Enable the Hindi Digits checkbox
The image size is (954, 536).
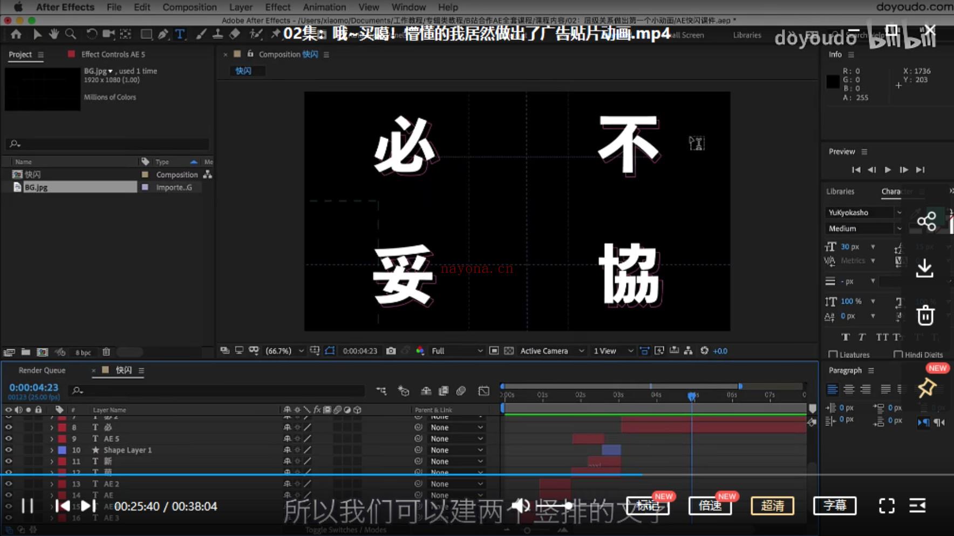click(898, 354)
